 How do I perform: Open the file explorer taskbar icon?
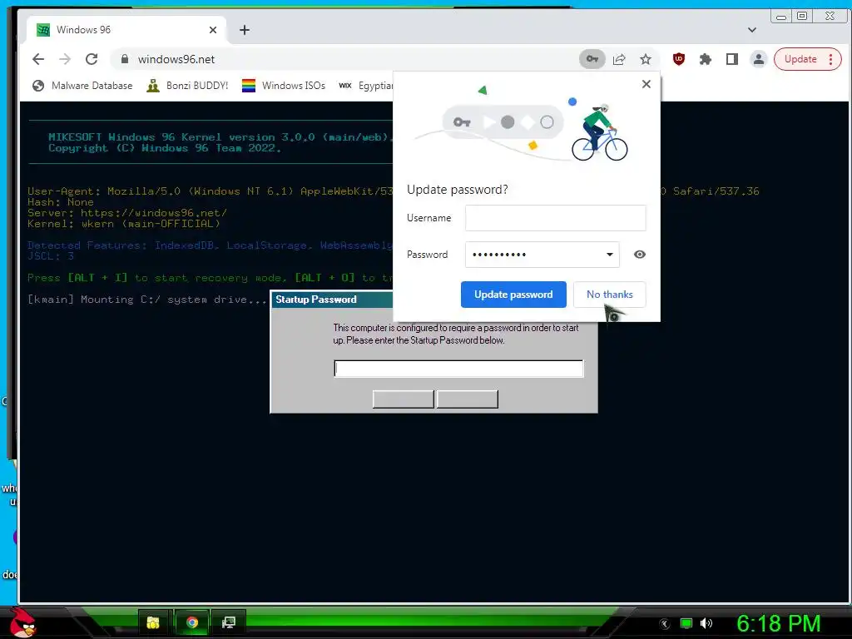tap(154, 622)
